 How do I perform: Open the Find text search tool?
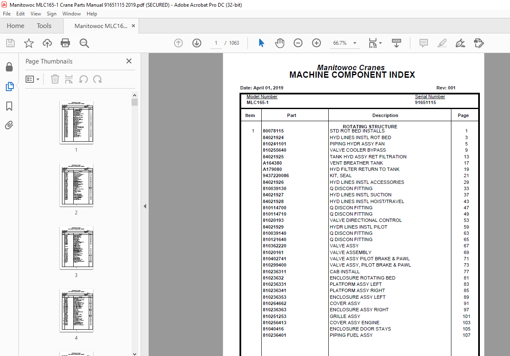[x=84, y=43]
